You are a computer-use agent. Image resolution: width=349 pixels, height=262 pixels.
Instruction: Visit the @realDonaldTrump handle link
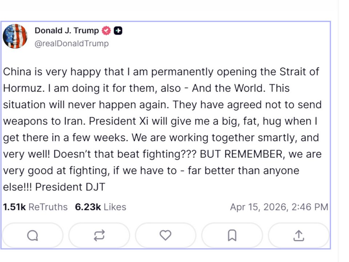coord(71,44)
